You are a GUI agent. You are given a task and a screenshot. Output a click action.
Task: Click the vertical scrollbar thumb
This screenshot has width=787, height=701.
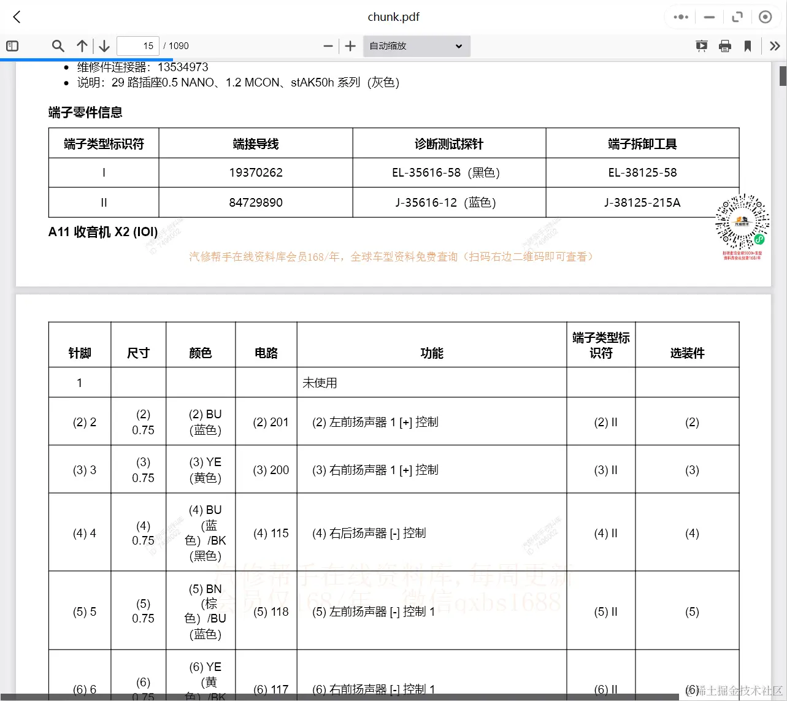783,75
